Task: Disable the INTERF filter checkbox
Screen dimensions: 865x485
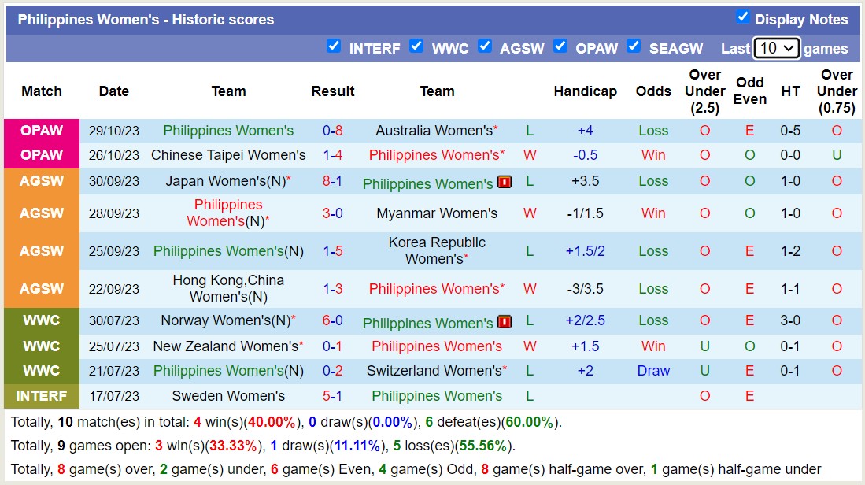Action: pyautogui.click(x=335, y=46)
